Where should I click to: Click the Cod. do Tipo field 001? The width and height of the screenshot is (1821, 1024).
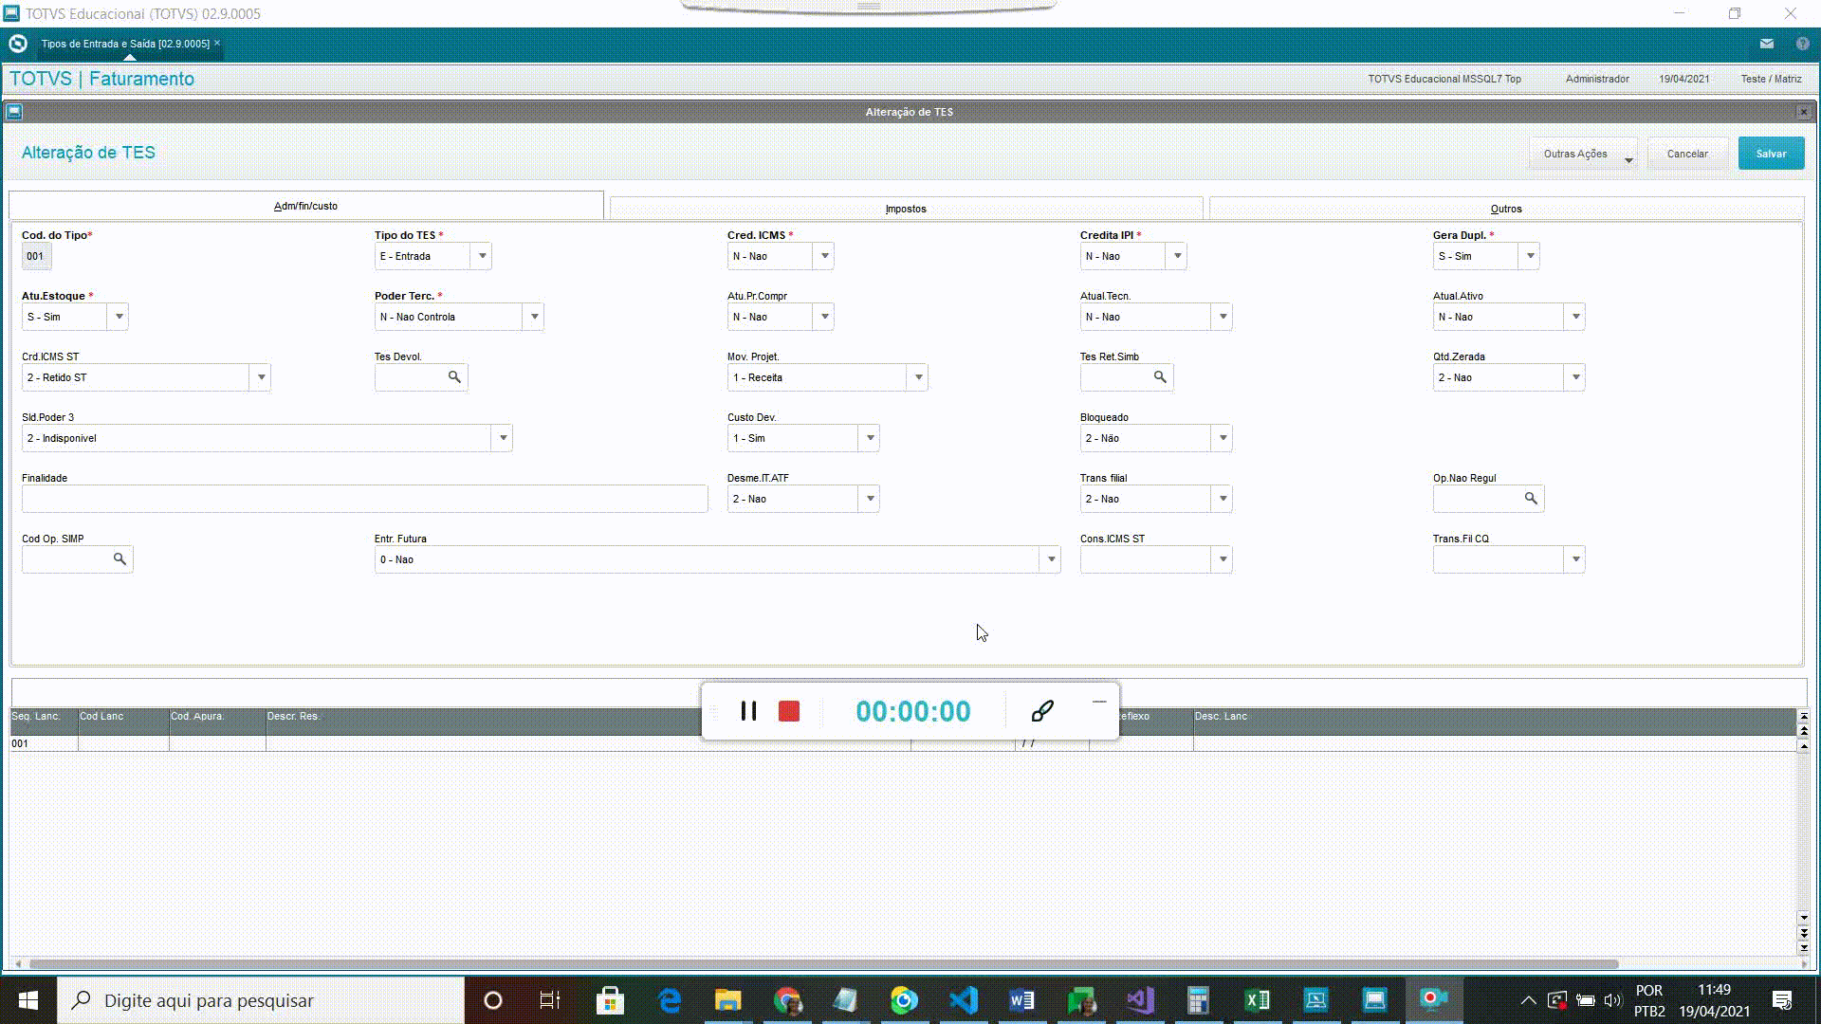click(36, 256)
